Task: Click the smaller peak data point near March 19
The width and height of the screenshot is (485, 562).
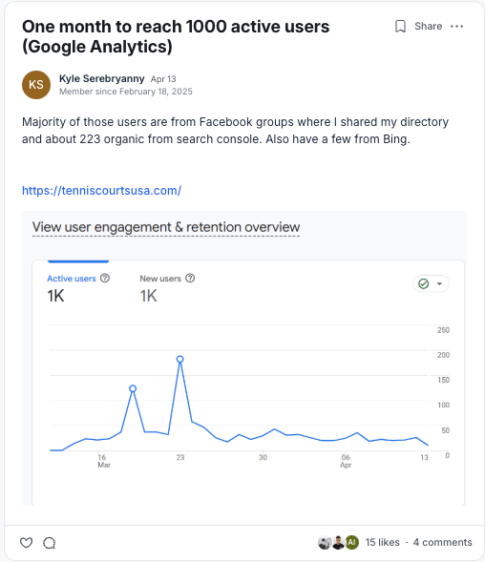Action: click(133, 388)
